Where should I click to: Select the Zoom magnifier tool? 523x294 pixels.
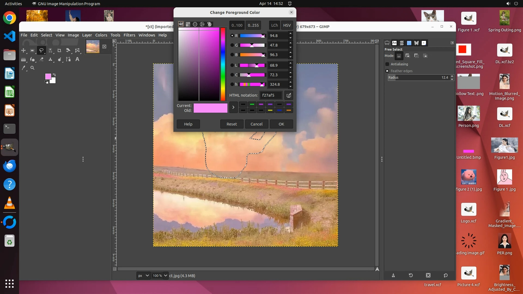(32, 68)
